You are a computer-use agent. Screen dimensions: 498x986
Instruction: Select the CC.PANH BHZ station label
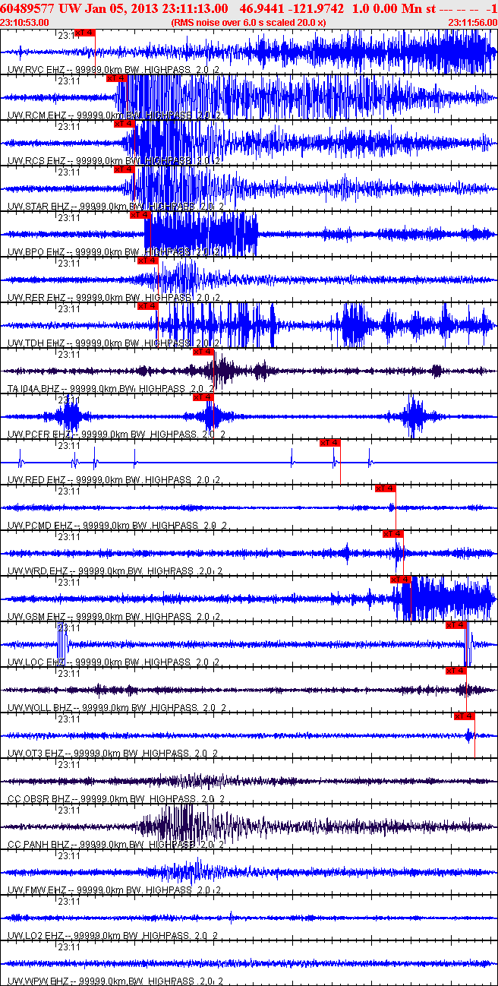pyautogui.click(x=38, y=845)
